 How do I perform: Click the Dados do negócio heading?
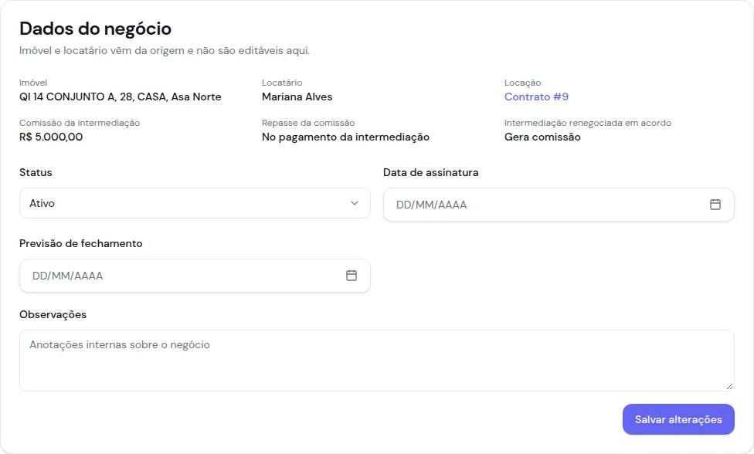pos(95,29)
